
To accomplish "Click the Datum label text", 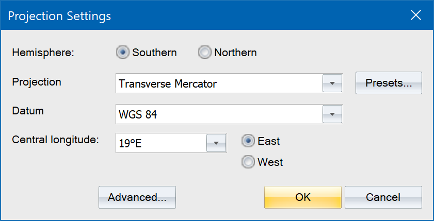I will 27,111.
